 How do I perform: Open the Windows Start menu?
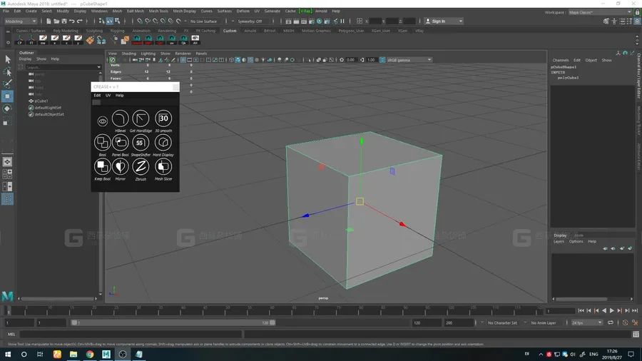[8, 355]
